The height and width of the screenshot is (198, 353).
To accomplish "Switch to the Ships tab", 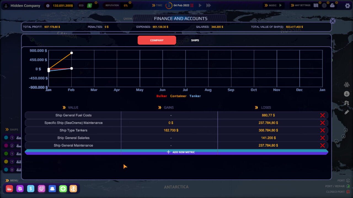I will 195,40.
